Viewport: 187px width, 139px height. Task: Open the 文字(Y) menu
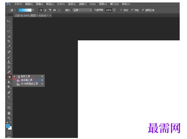pyautogui.click(x=61, y=4)
